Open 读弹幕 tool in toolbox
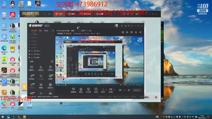This screenshot has width=212, height=119. tap(50, 77)
